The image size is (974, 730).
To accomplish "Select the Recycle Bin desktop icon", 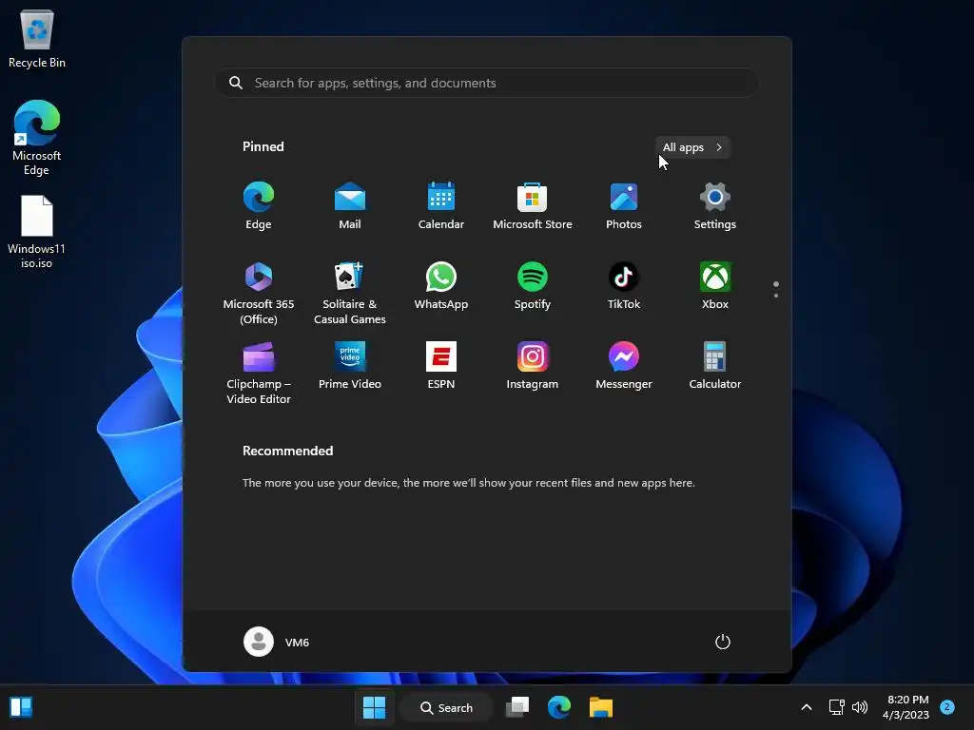I will pyautogui.click(x=37, y=38).
